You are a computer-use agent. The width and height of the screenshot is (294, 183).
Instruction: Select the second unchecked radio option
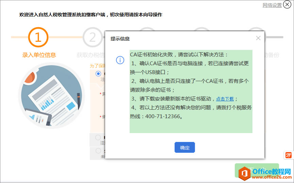pyautogui.click(x=98, y=138)
